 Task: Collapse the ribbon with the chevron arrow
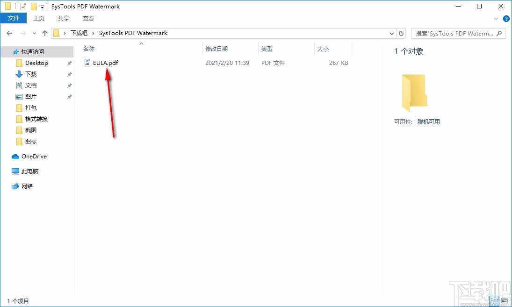(496, 19)
